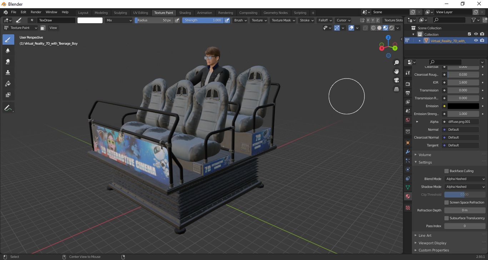This screenshot has width=488, height=260.
Task: Toggle X axis symmetry button
Action: tap(368, 20)
